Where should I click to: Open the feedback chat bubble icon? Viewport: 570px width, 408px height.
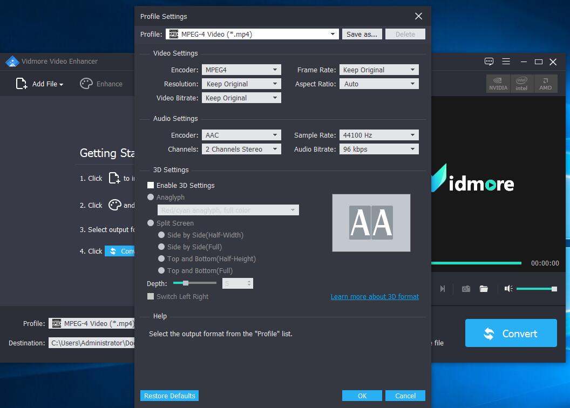click(x=489, y=62)
